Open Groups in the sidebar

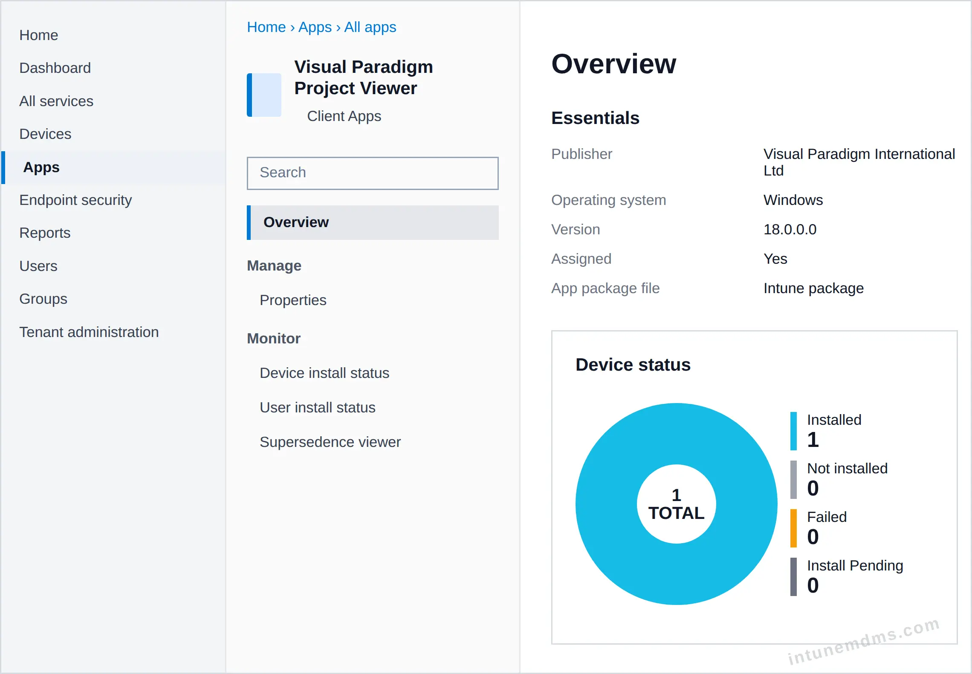tap(43, 299)
